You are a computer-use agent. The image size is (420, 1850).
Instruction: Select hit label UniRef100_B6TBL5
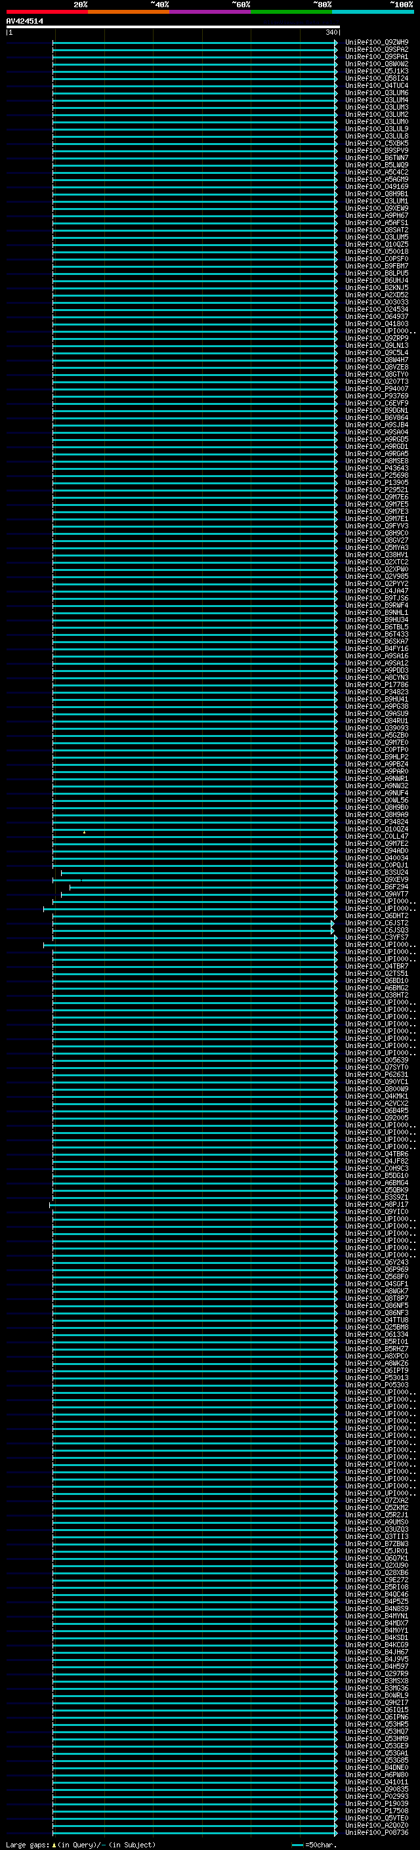coord(377,627)
